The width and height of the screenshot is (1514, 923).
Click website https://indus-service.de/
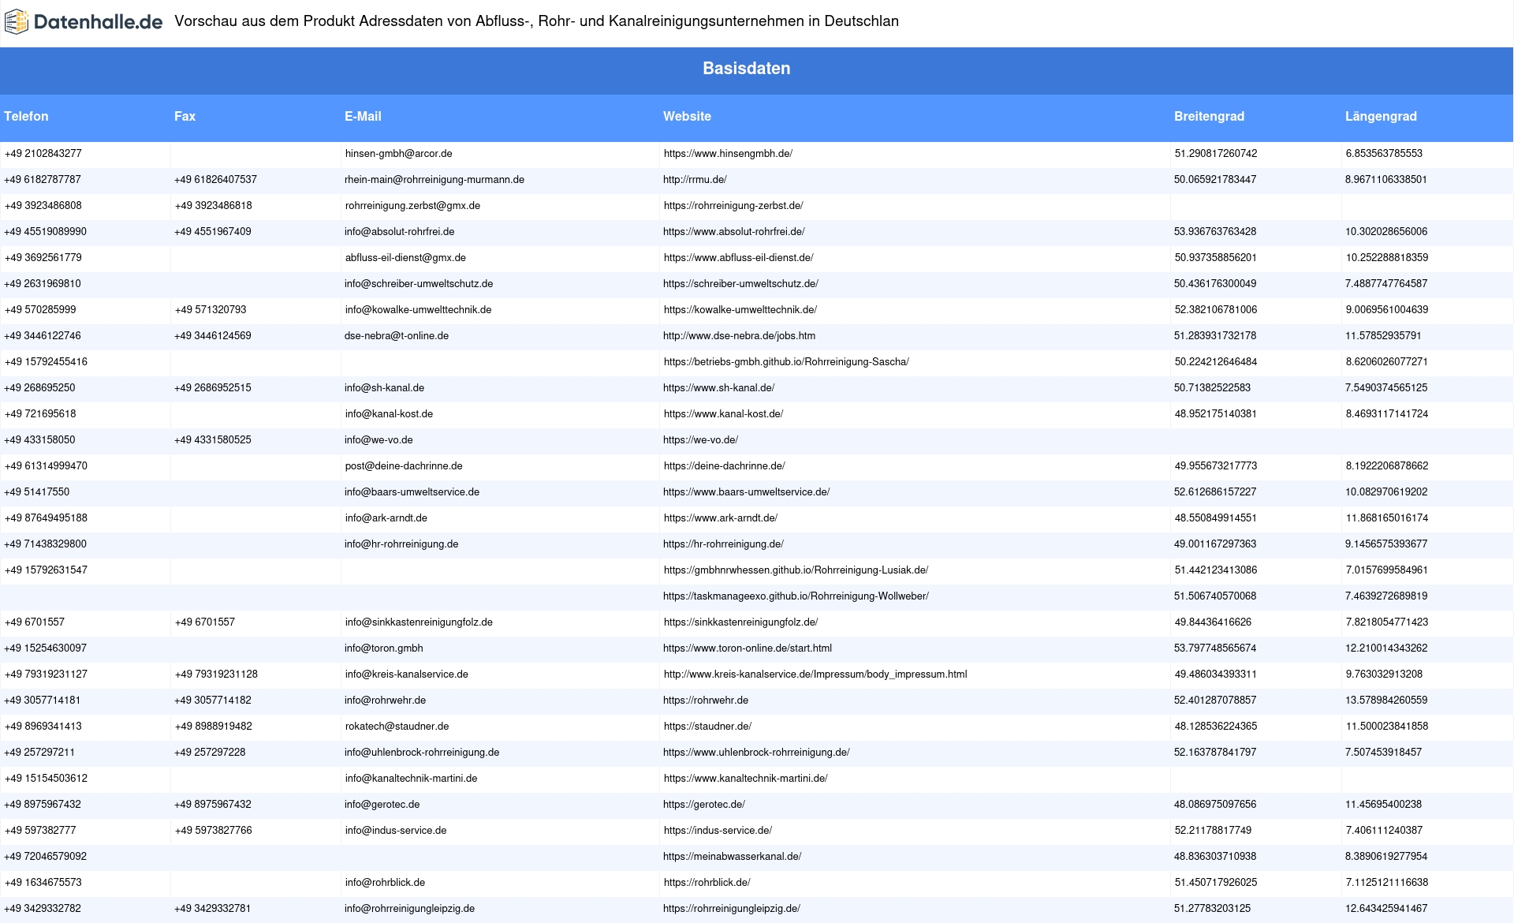[x=718, y=831]
